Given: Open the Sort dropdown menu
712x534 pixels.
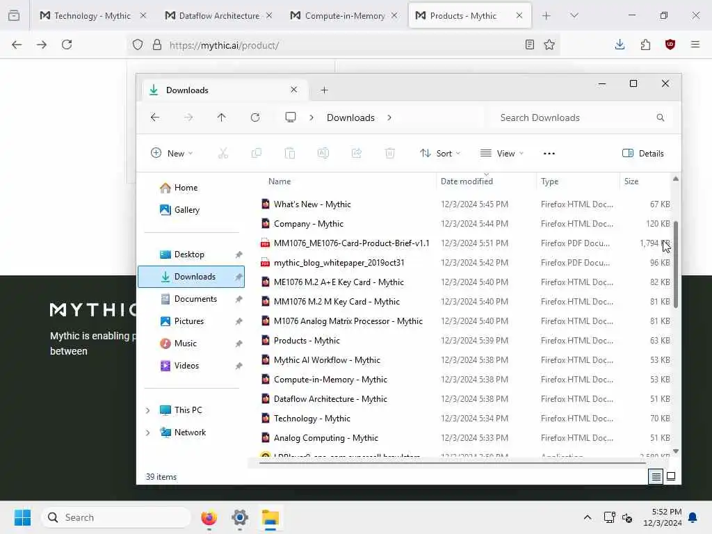Looking at the screenshot, I should (x=440, y=154).
